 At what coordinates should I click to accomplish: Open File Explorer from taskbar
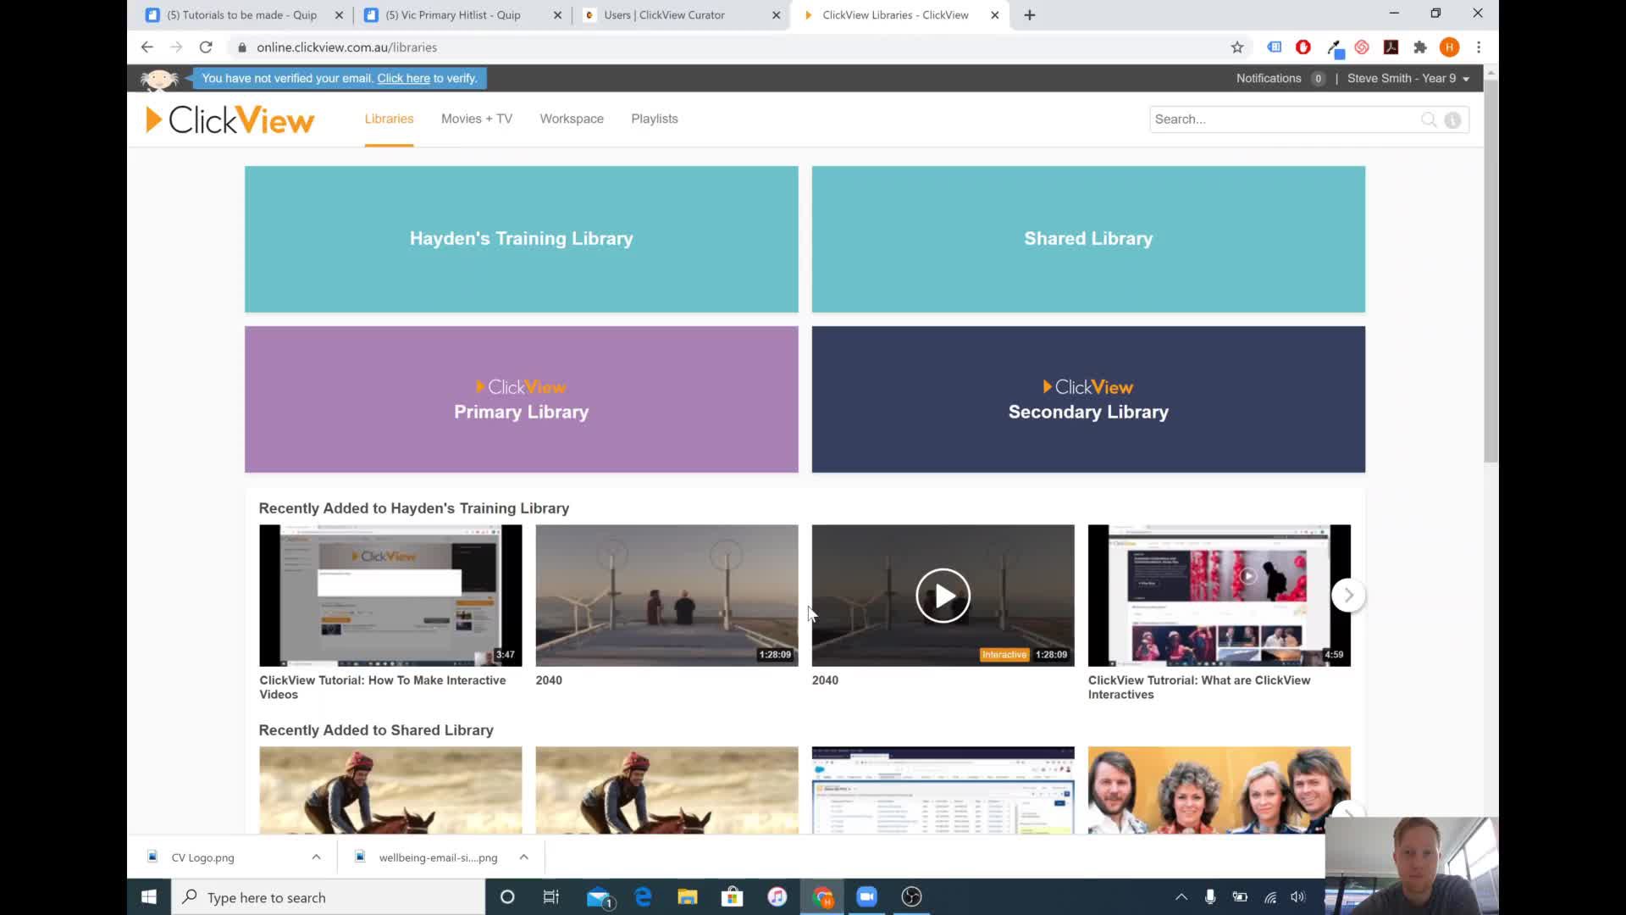point(688,897)
